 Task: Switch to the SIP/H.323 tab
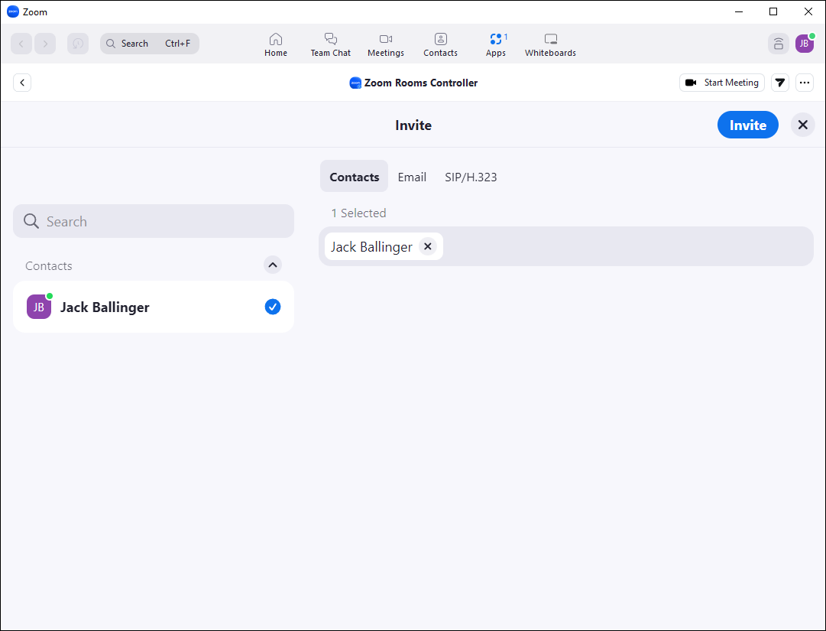tap(471, 177)
